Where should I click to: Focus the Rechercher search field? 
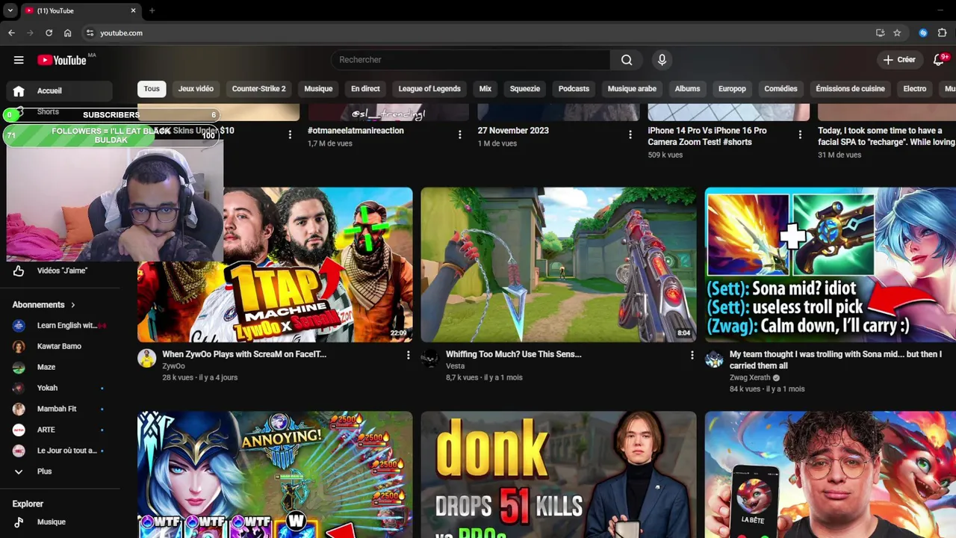coord(471,60)
